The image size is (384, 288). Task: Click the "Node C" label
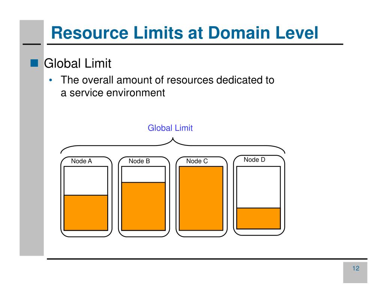pos(197,161)
